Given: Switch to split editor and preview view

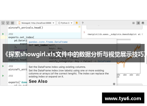Looking at the screenshot, I should click(138, 23).
